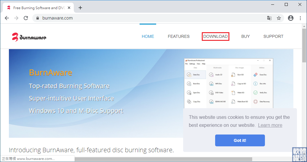
Task: Select the Free Burning Software browser tab
Action: pos(38,8)
